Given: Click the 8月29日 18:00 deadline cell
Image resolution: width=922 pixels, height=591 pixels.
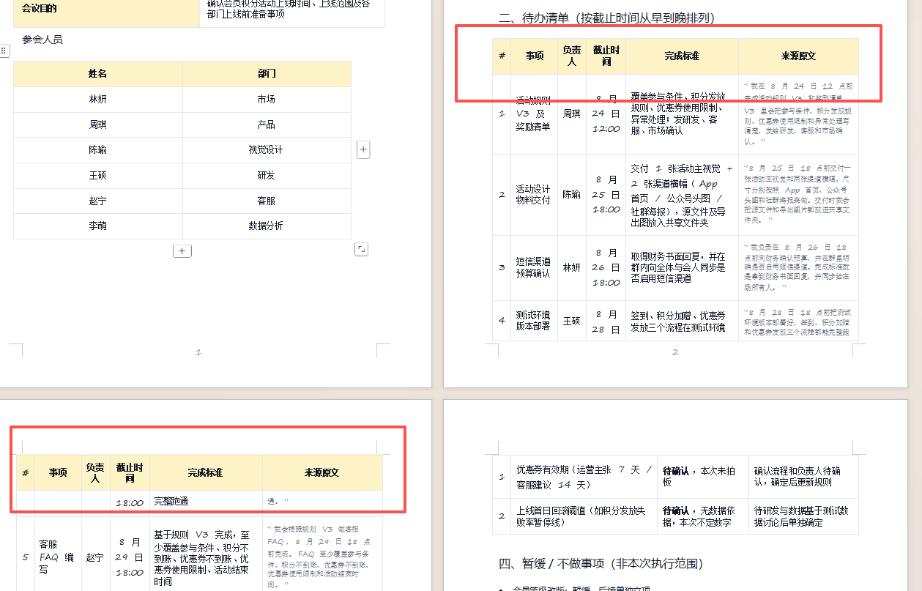Looking at the screenshot, I should click(x=130, y=557).
